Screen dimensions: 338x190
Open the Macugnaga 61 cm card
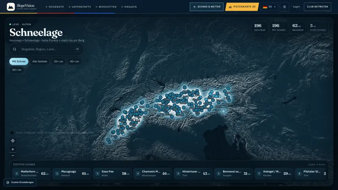[x=72, y=174]
